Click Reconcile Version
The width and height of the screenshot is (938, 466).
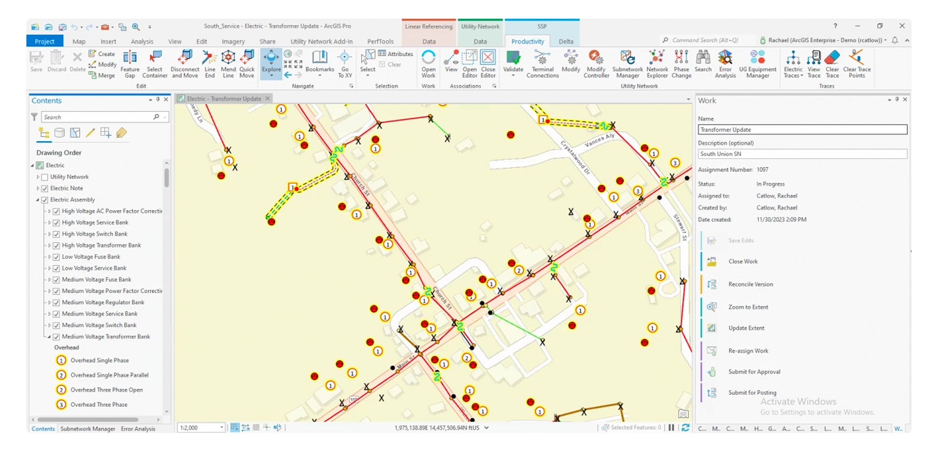pos(750,284)
